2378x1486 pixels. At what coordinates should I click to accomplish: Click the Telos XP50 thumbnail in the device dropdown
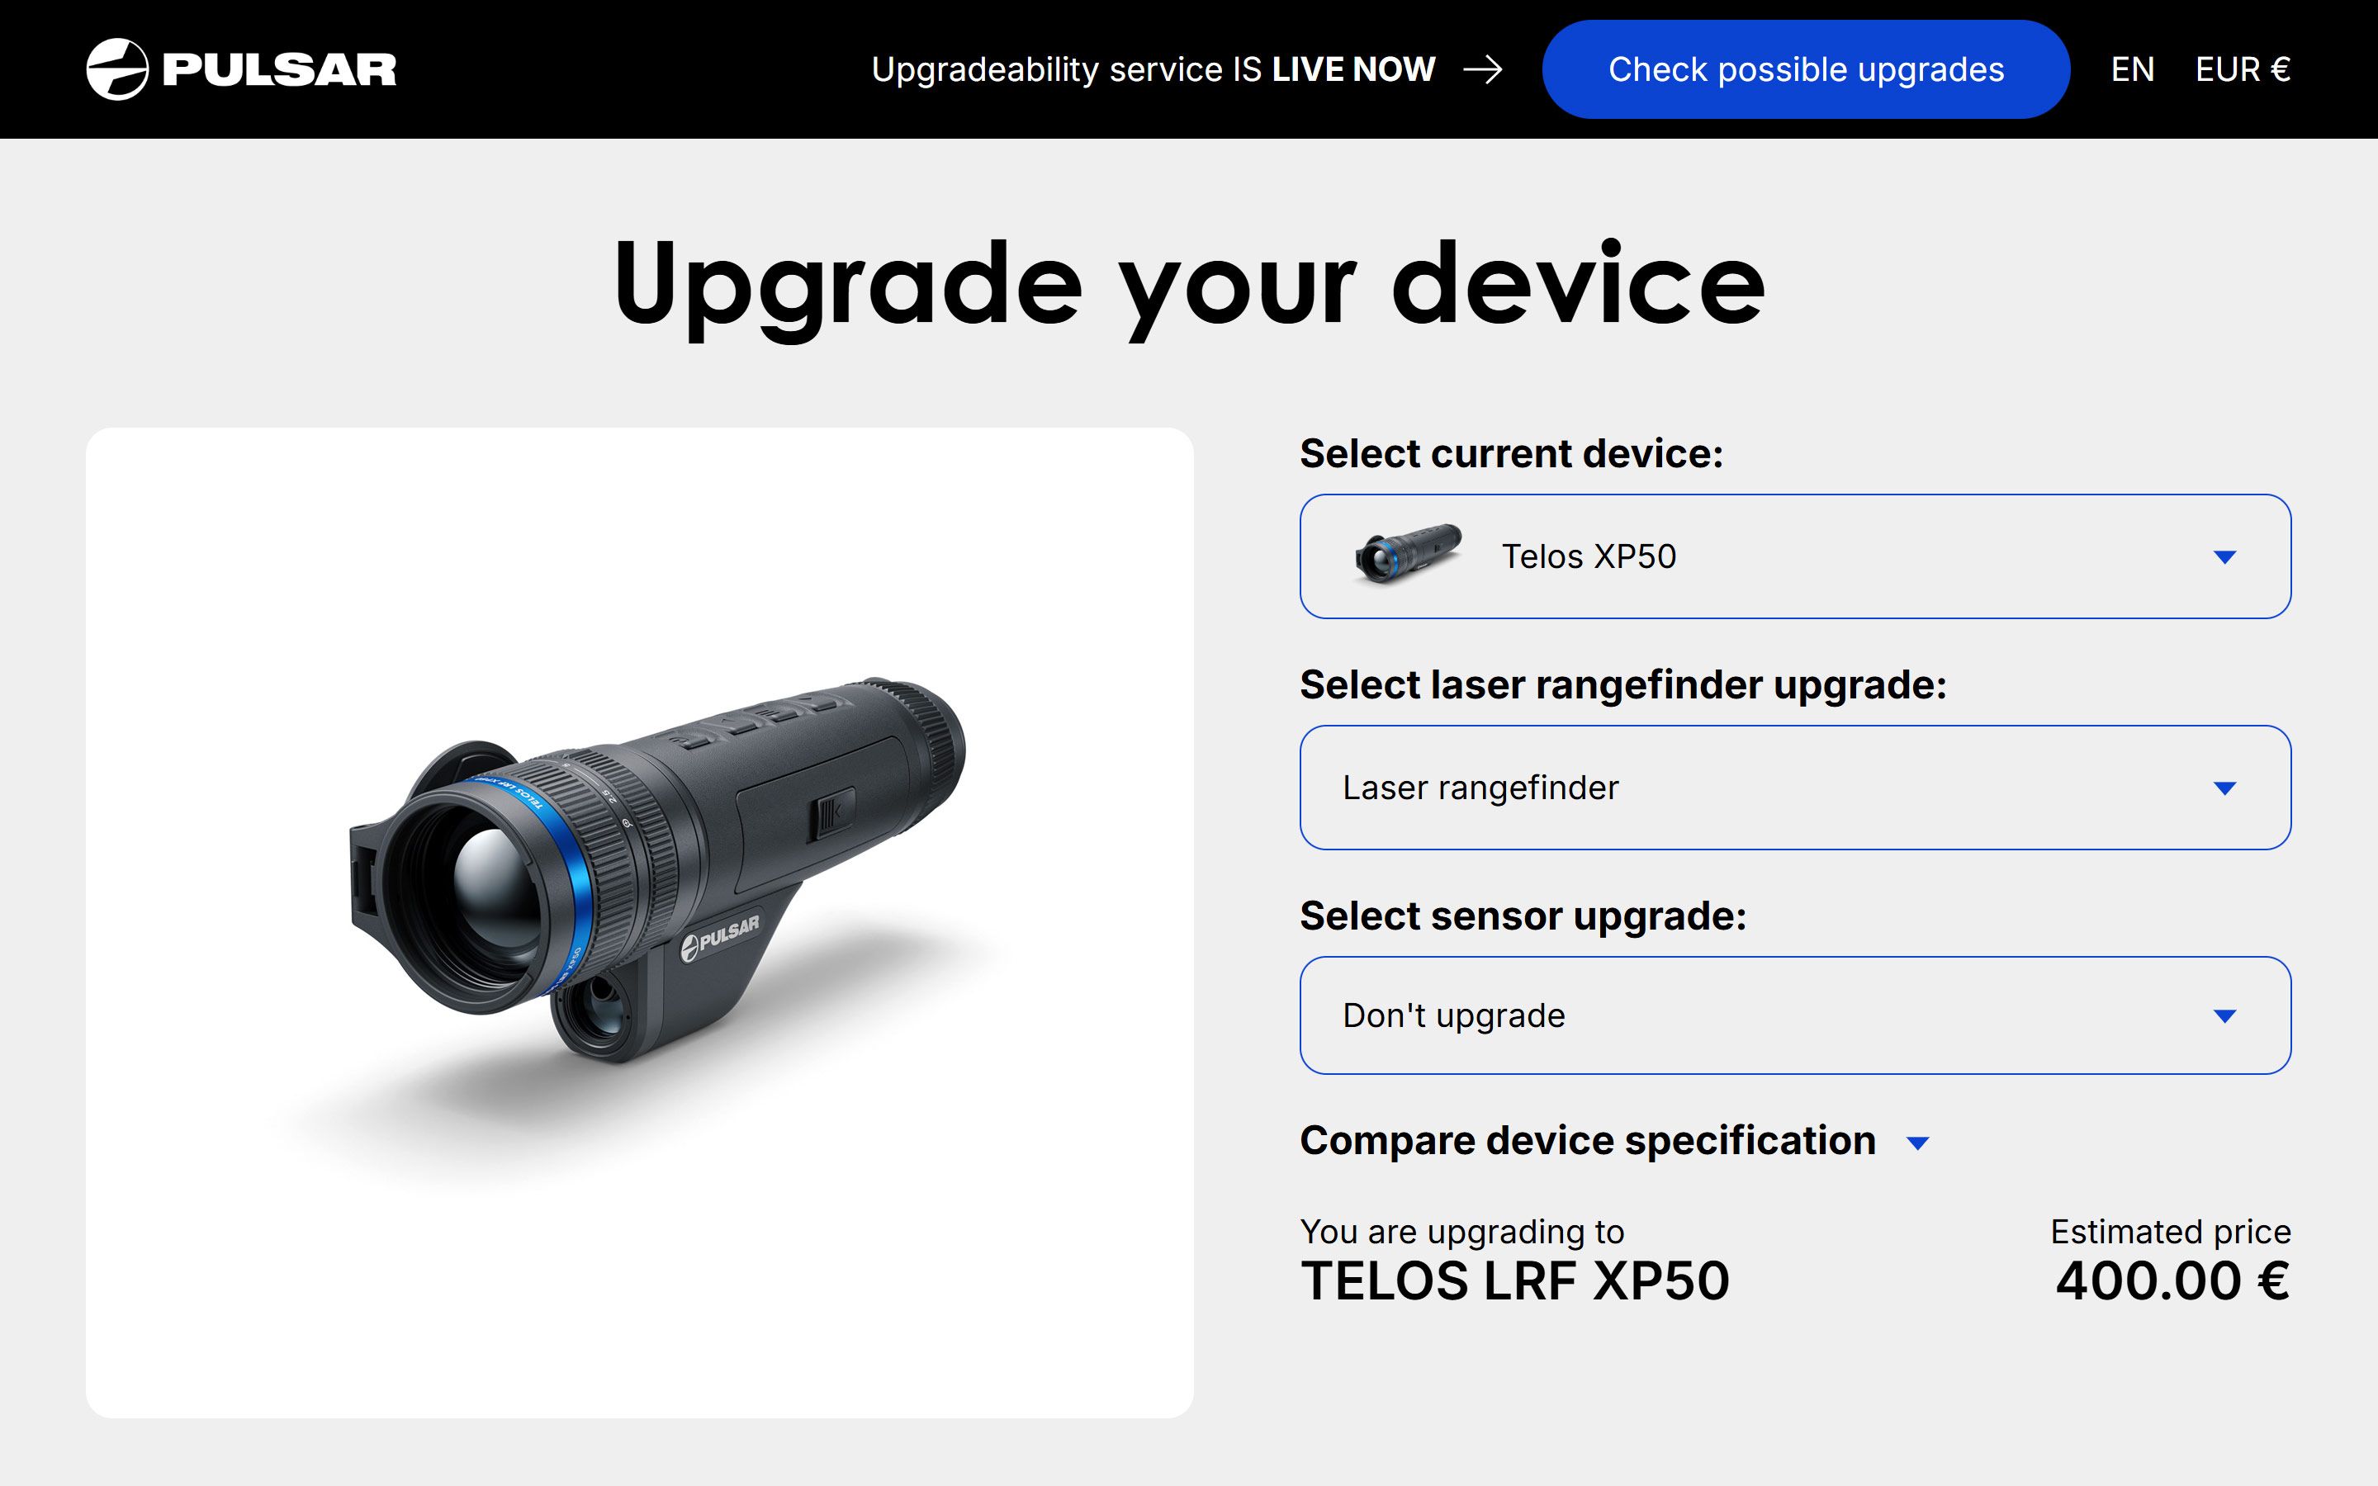[1408, 556]
